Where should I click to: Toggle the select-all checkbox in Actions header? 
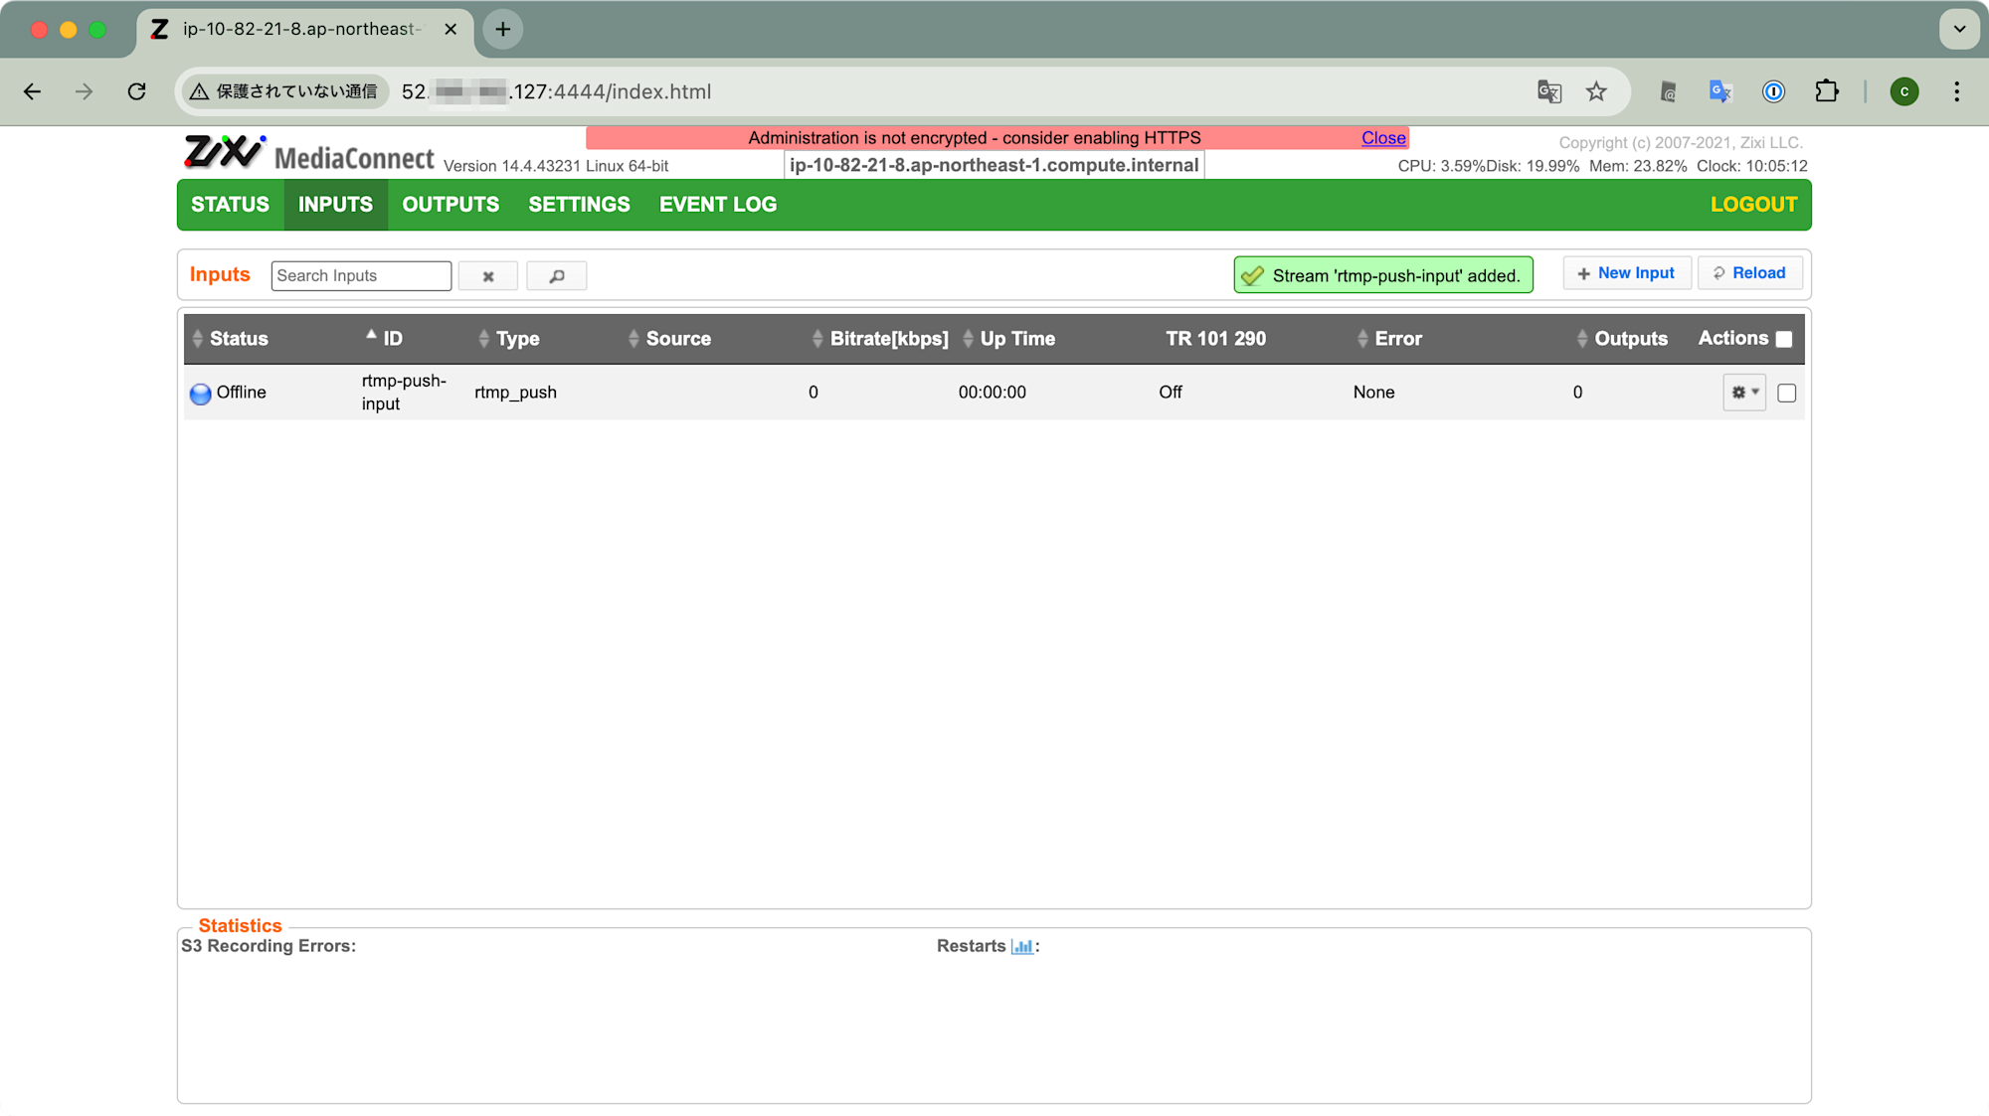point(1784,339)
